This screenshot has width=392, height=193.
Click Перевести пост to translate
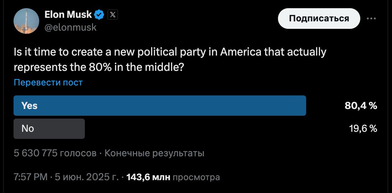pyautogui.click(x=48, y=83)
